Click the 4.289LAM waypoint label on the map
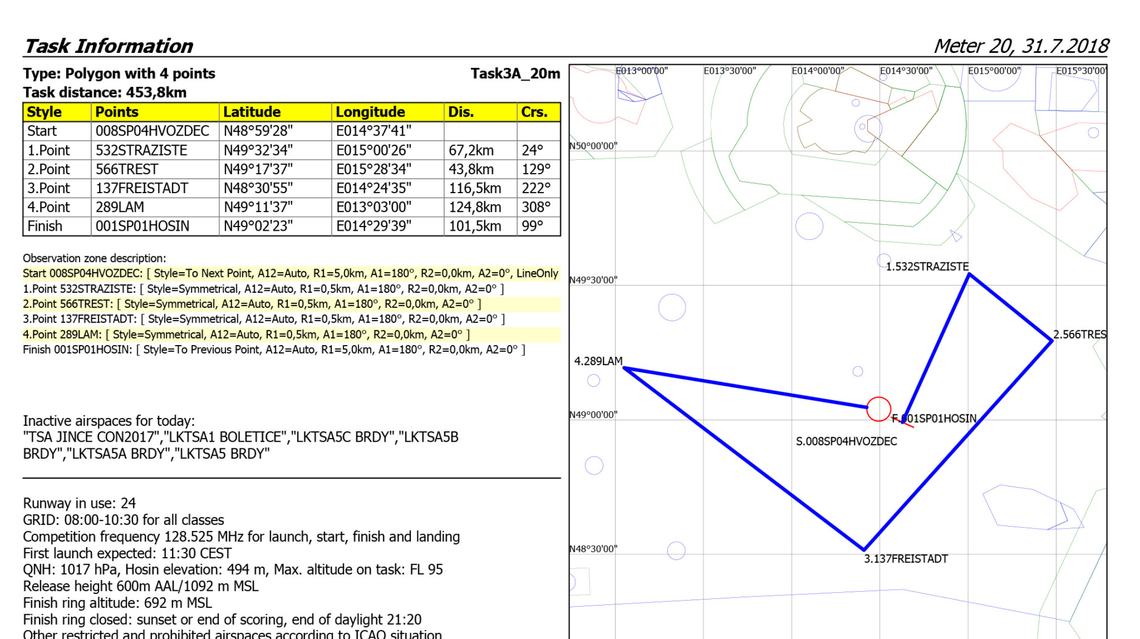Image resolution: width=1140 pixels, height=639 pixels. pyautogui.click(x=598, y=361)
